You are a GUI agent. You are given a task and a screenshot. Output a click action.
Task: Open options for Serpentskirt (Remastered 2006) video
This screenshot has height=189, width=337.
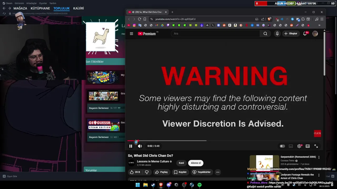pos(319,157)
